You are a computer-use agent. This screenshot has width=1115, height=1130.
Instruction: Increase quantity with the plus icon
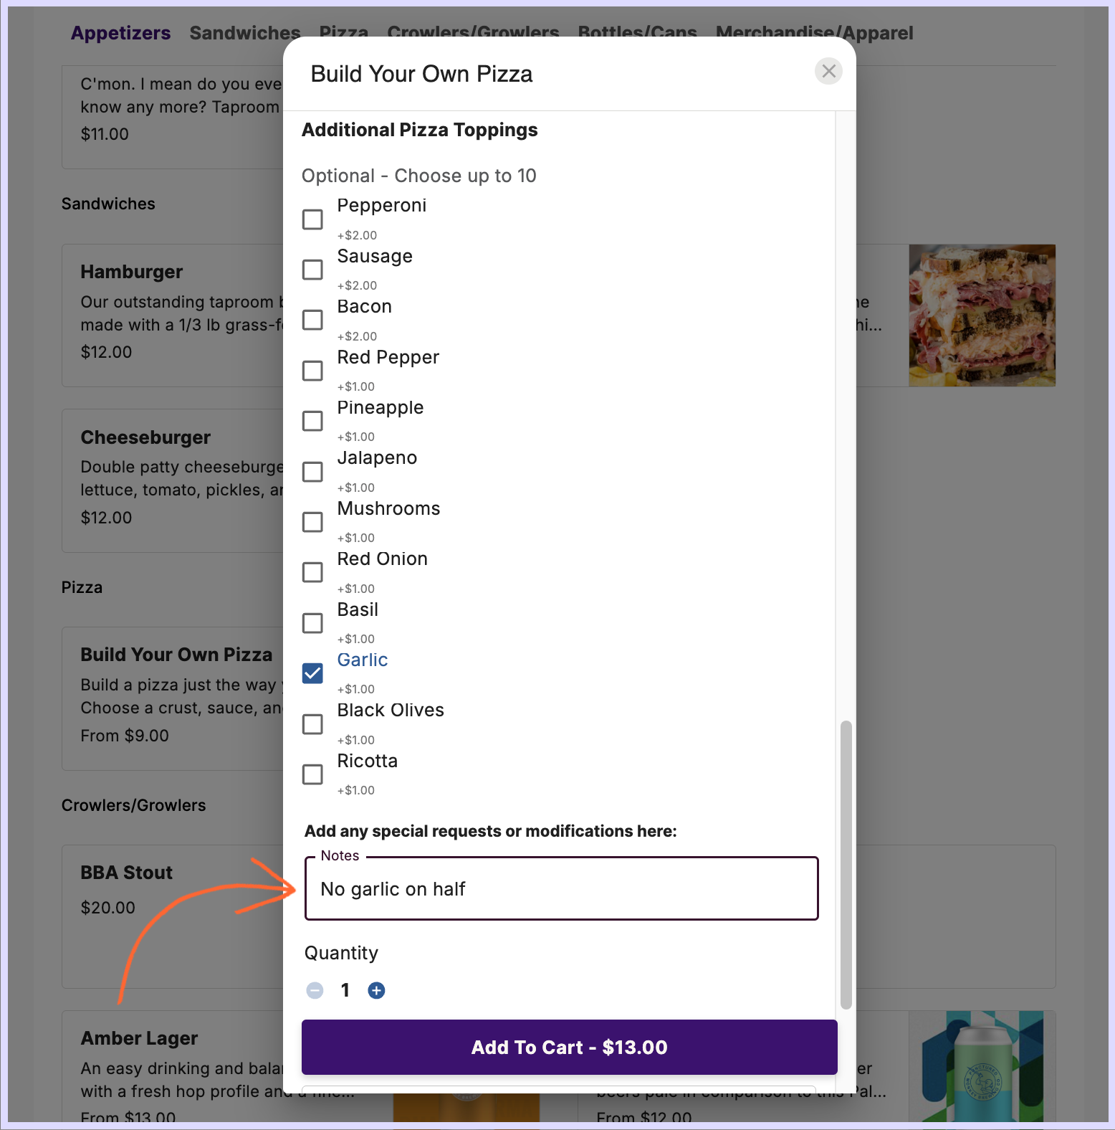point(376,990)
